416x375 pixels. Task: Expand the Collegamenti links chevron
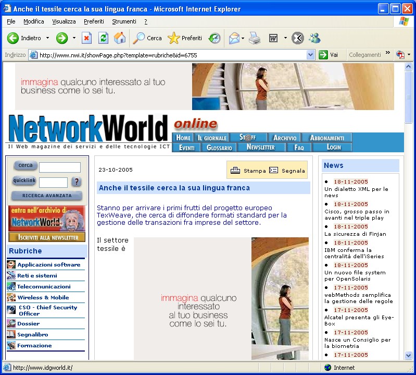(387, 53)
